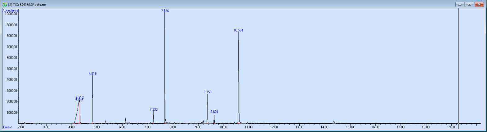Click the small unlabeled peak near 6.10 minutes

pyautogui.click(x=126, y=121)
